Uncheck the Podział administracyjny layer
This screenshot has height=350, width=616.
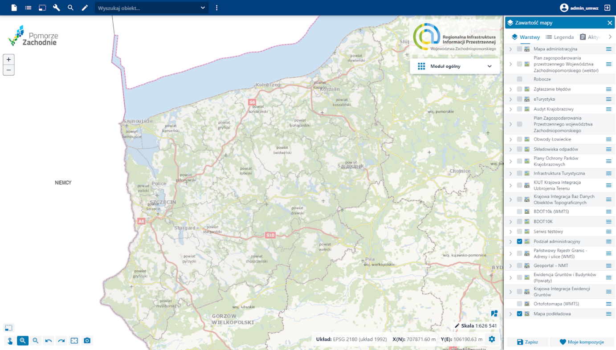tap(519, 241)
